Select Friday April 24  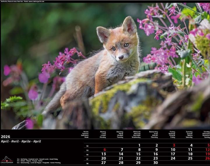(173, 158)
